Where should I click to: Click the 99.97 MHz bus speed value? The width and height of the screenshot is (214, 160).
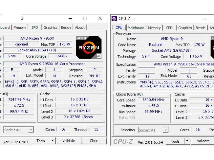point(19,111)
